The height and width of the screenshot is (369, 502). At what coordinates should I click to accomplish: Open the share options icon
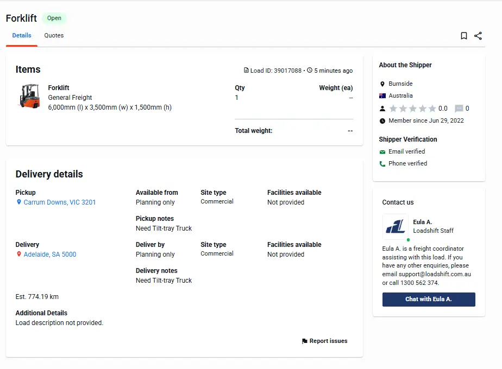pyautogui.click(x=478, y=35)
